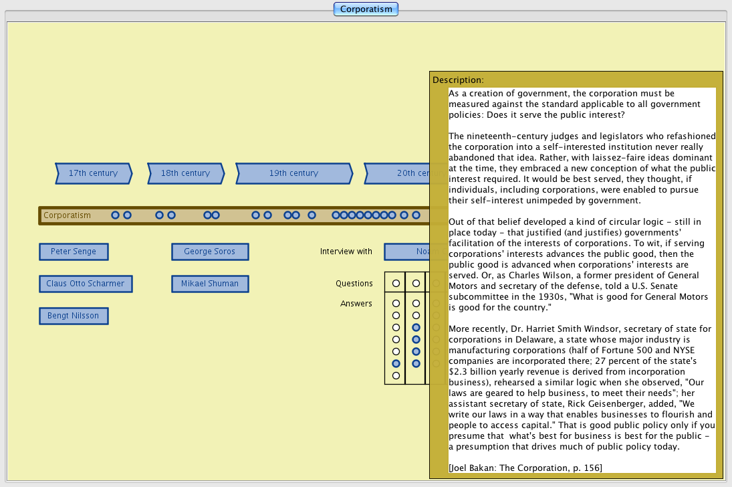Select Claus Otto Scharmer

[86, 284]
